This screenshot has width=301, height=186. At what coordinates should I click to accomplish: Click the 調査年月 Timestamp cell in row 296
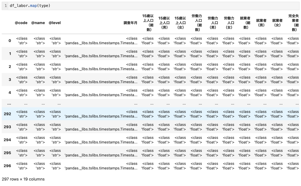101,166
